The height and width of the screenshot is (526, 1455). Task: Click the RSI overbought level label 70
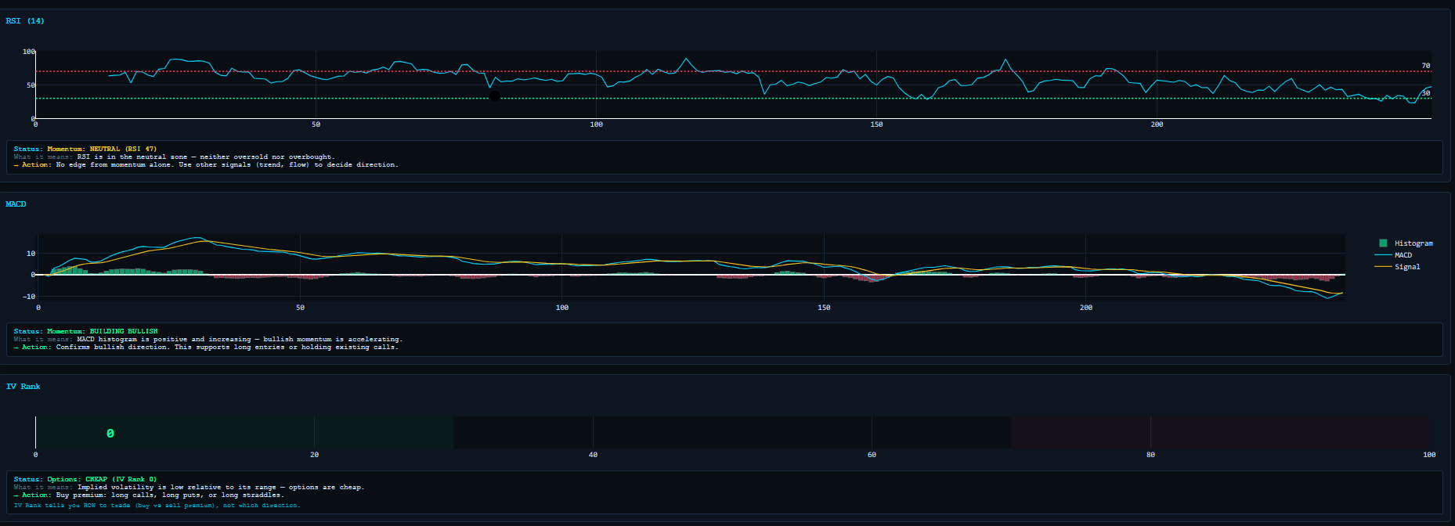point(1426,66)
